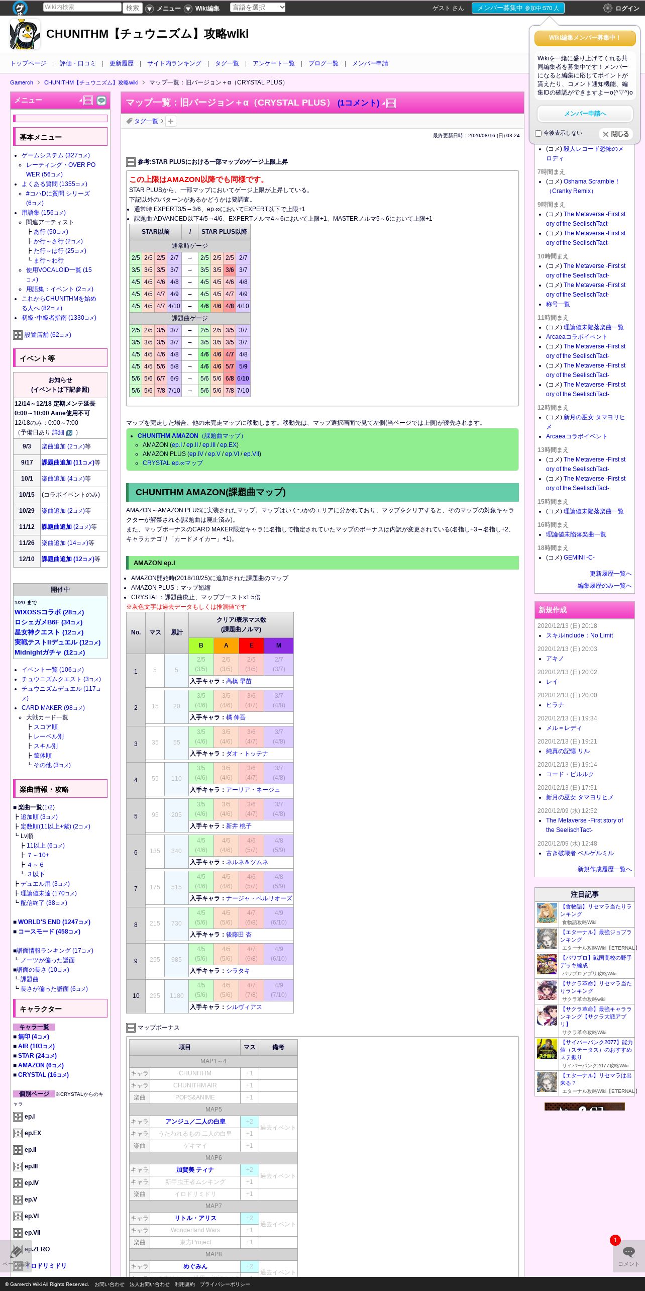Open 更新履歴 in the nav bar
Viewport: 645px width, 1291px height.
coord(122,63)
